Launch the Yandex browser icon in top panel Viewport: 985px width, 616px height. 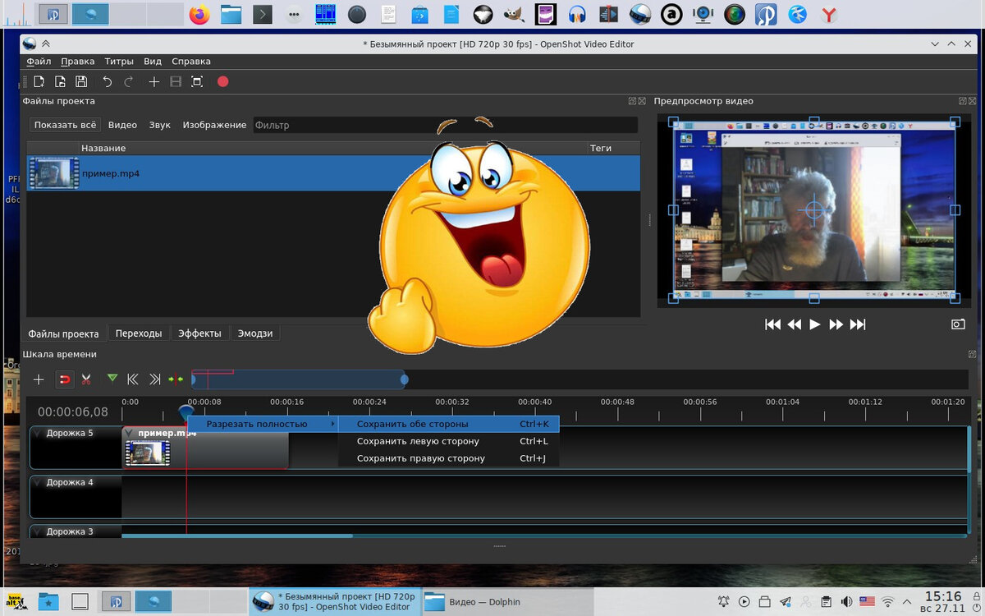tap(830, 14)
